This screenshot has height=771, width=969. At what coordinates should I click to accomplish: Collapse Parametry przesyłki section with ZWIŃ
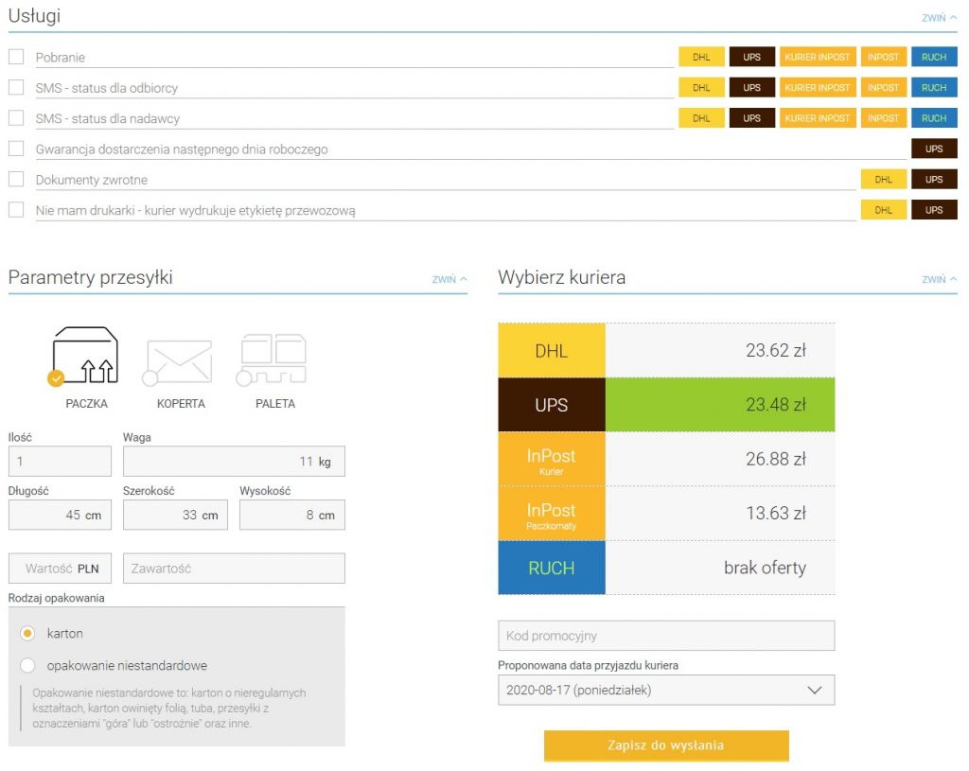tap(449, 279)
